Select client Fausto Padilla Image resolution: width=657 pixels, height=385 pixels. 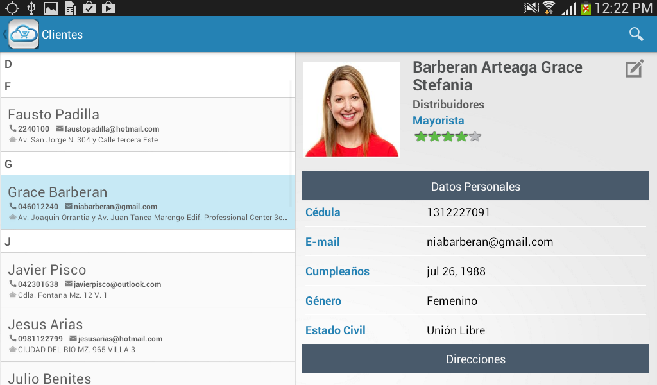tap(148, 125)
